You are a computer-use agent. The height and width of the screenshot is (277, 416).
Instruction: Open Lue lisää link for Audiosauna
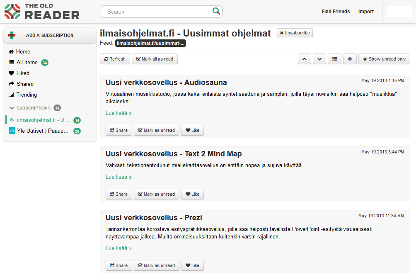coord(119,113)
